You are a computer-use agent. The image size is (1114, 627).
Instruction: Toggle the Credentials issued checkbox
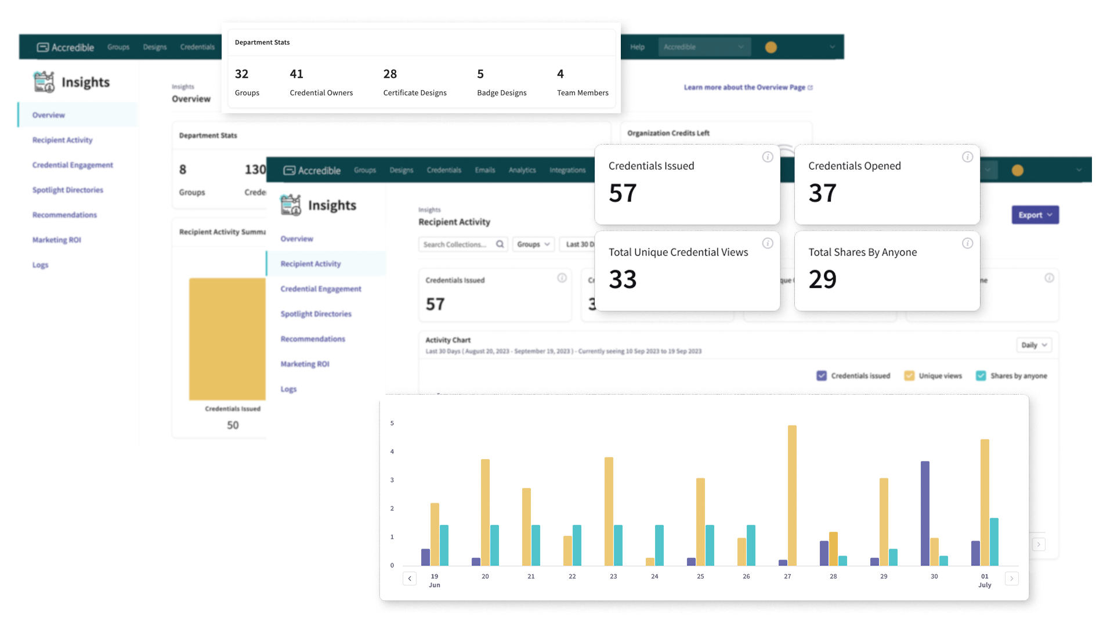tap(821, 376)
